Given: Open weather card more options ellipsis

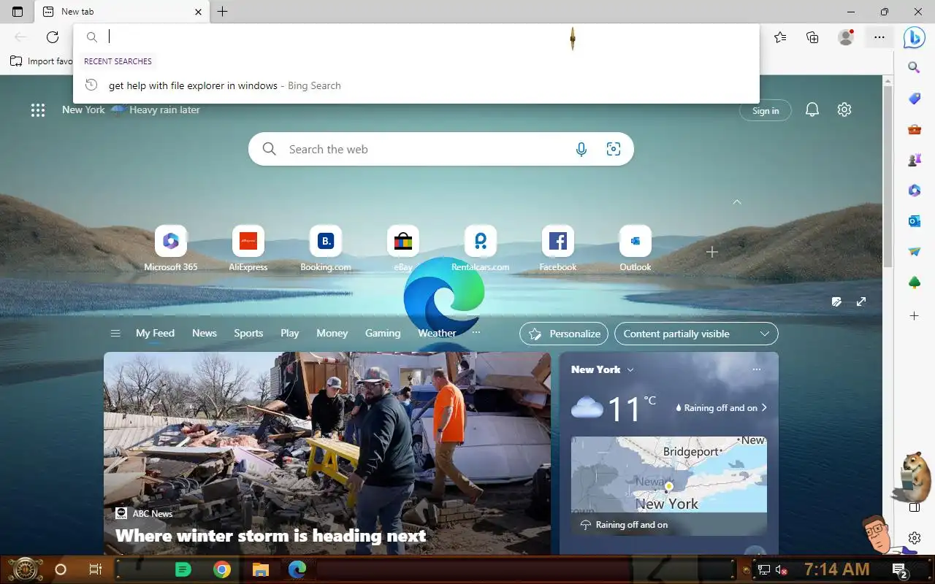Looking at the screenshot, I should pos(757,369).
